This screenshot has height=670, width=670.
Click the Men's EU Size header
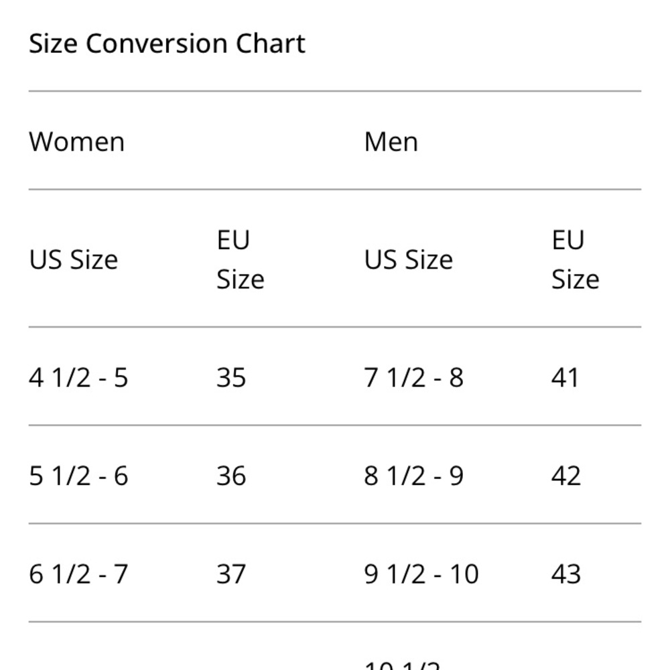click(x=576, y=259)
